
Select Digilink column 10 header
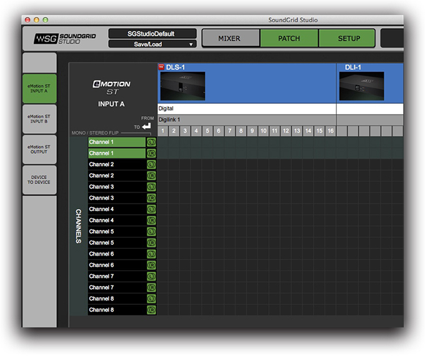(x=264, y=131)
